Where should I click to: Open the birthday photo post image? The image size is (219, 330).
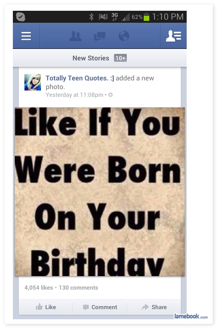pyautogui.click(x=100, y=192)
